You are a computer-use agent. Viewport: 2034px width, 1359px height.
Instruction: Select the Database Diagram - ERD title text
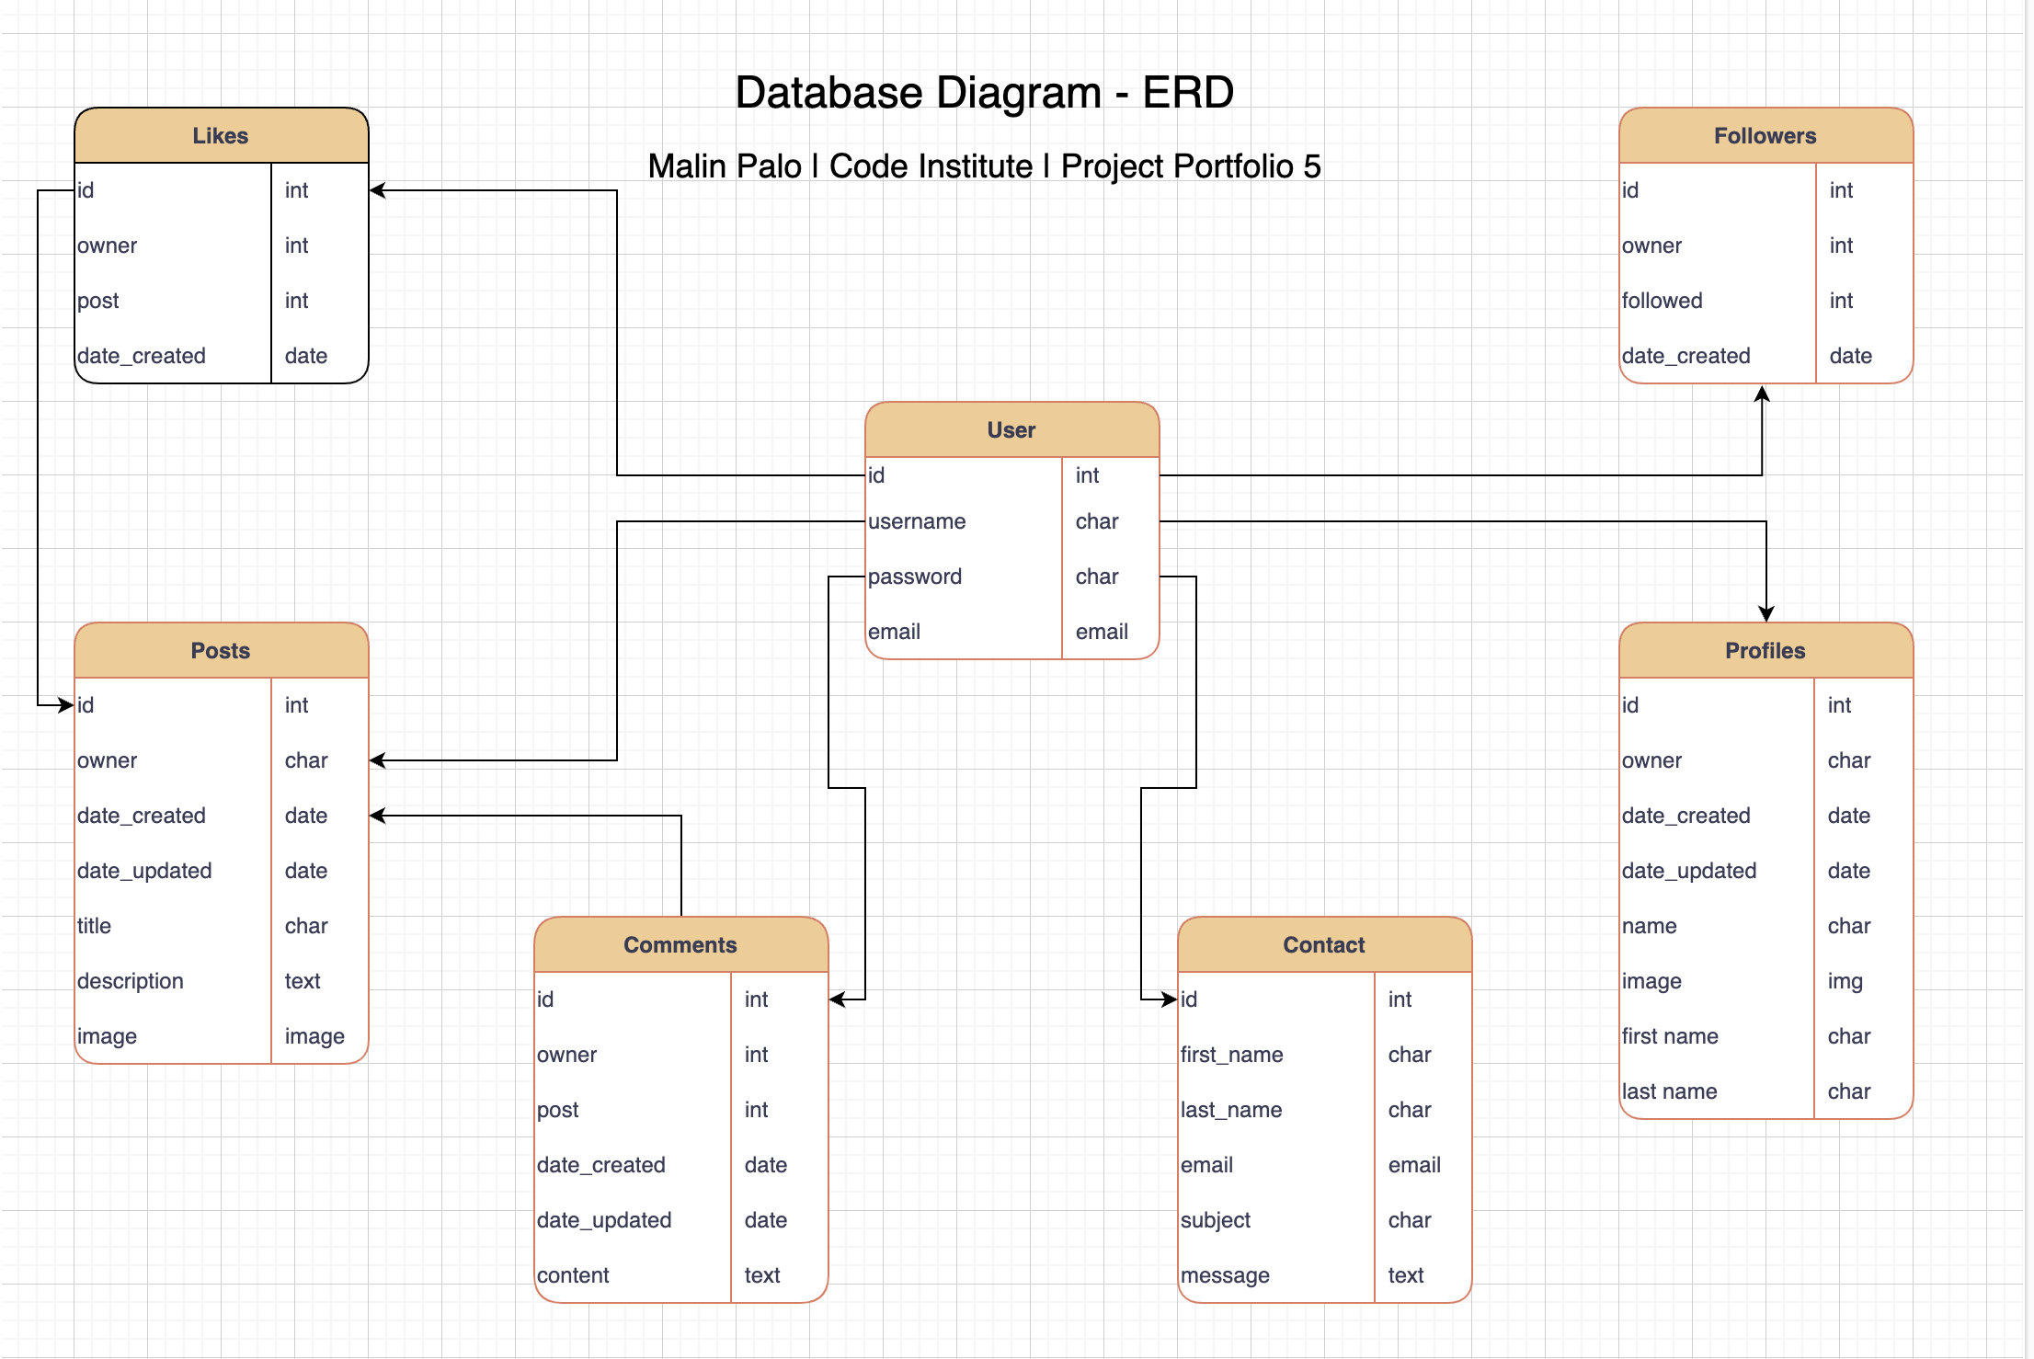tap(984, 91)
